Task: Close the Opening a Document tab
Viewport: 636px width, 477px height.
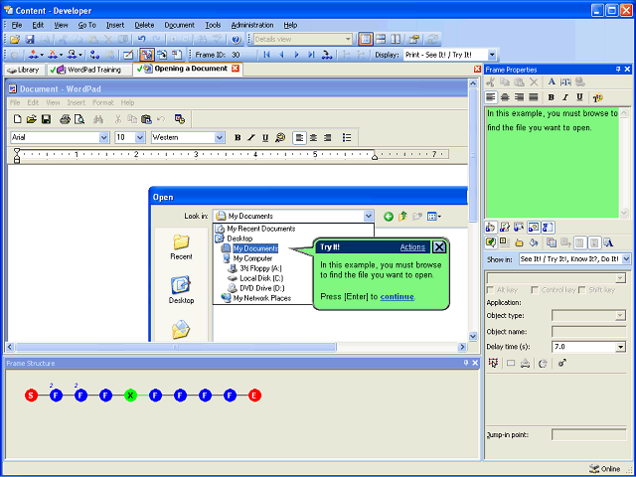Action: (x=236, y=69)
